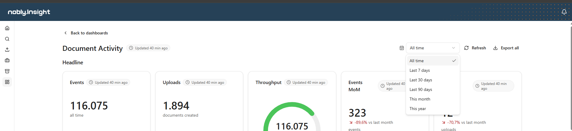Click the -89,6% vs last month text
This screenshot has width=572, height=131.
[374, 122]
